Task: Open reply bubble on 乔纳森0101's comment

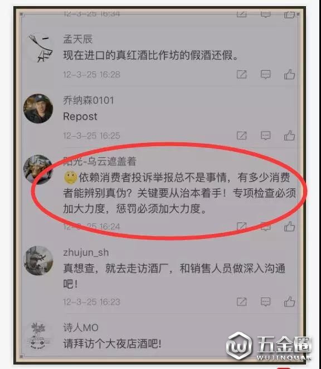Action: click(265, 136)
